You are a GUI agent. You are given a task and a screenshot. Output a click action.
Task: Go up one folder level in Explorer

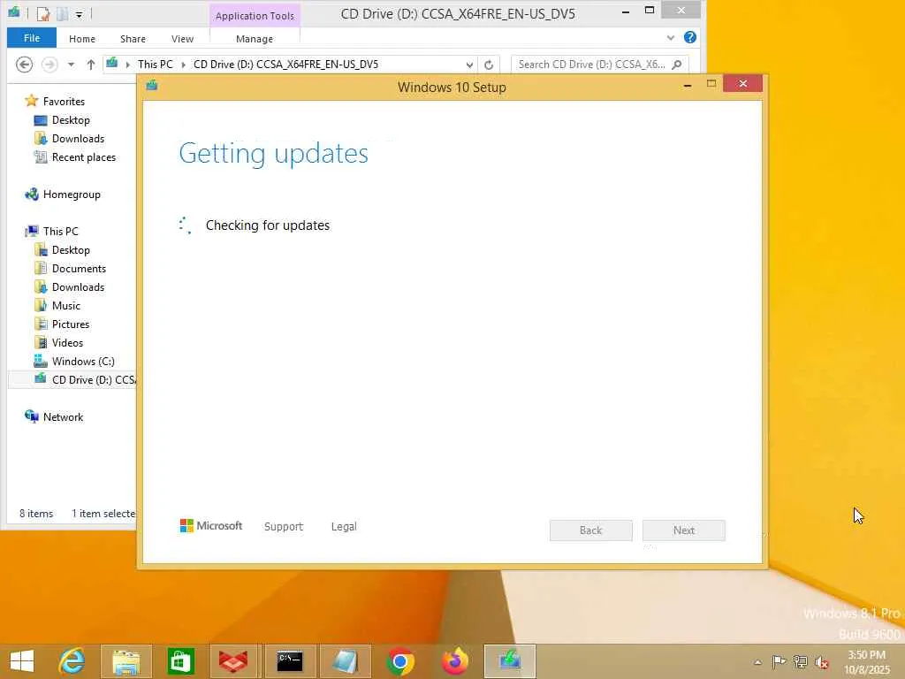91,65
